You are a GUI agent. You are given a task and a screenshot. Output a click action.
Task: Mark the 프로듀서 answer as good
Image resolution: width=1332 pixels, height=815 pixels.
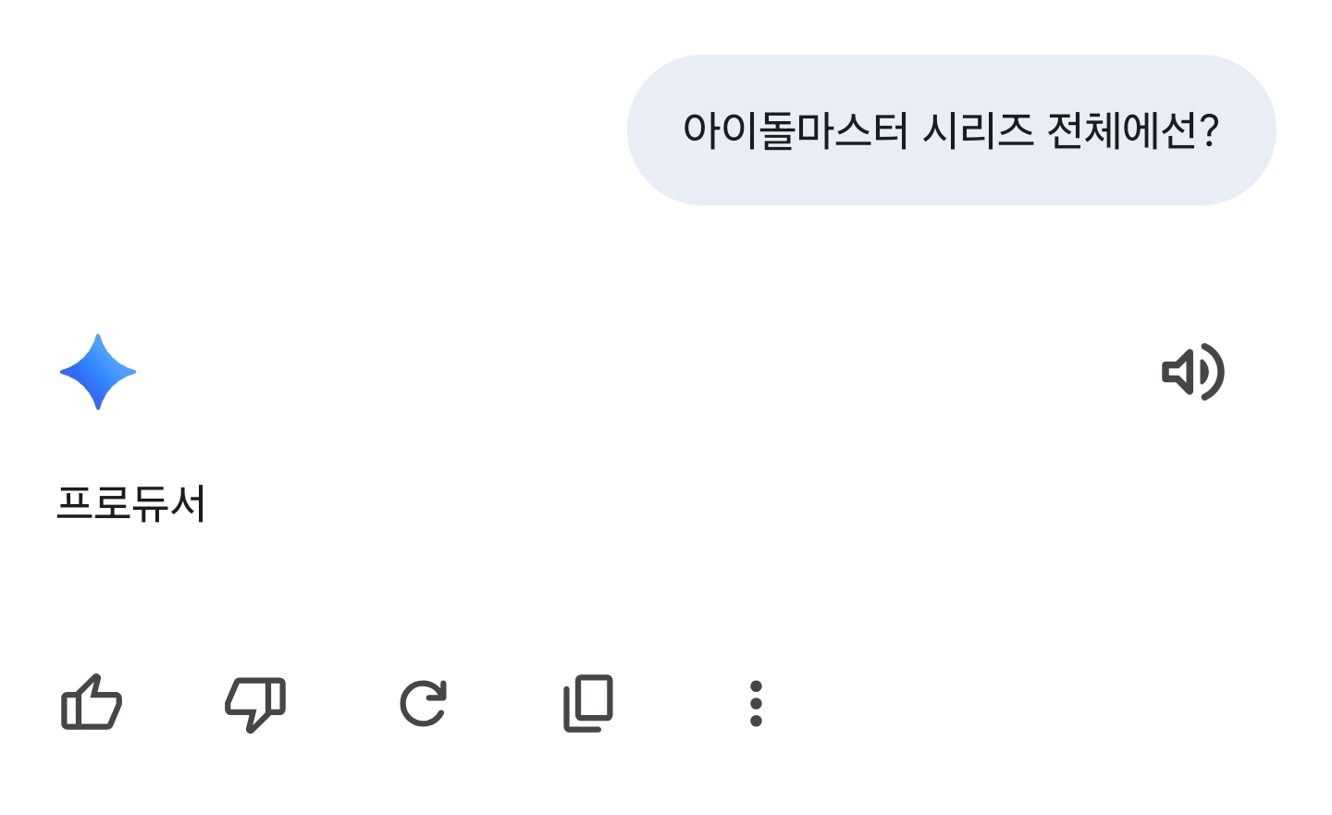click(x=92, y=703)
